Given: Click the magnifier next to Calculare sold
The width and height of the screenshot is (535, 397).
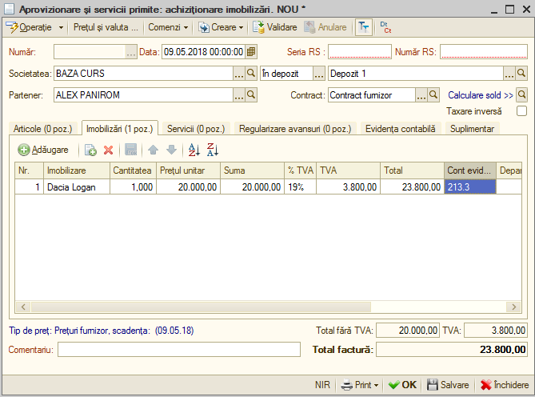Looking at the screenshot, I should point(521,95).
